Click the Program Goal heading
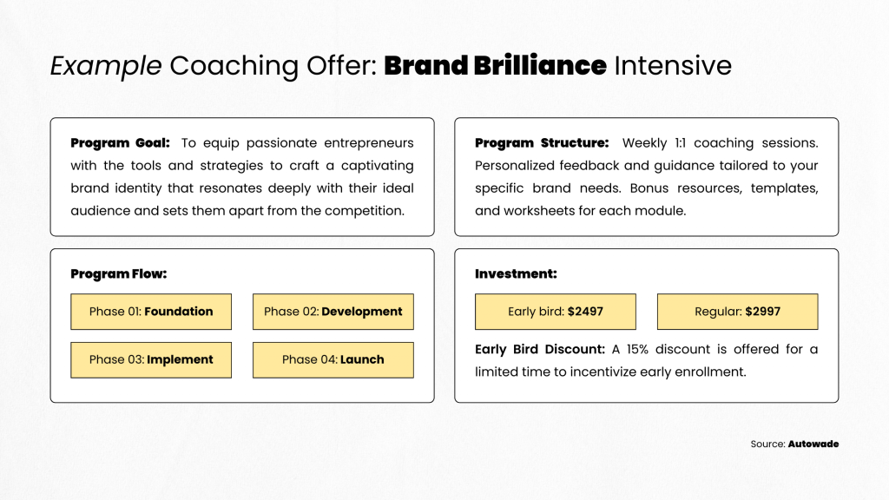This screenshot has height=500, width=889. (x=120, y=143)
